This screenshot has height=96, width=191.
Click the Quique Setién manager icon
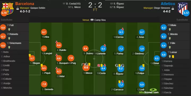[18, 8]
